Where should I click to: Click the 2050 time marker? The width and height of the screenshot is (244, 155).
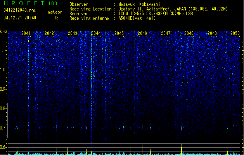point(235,33)
